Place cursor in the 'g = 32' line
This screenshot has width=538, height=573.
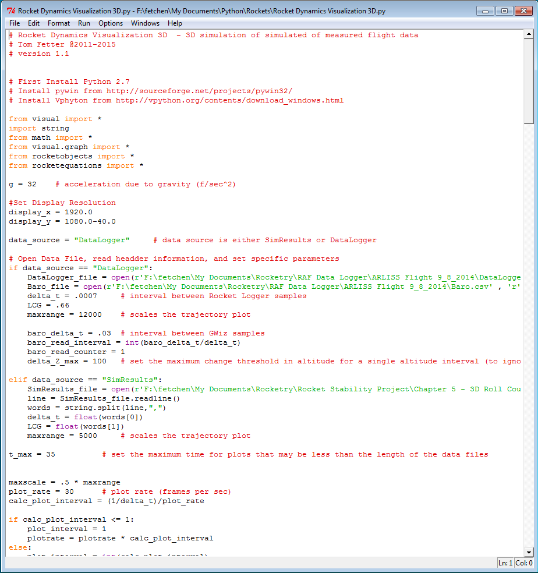pos(22,184)
